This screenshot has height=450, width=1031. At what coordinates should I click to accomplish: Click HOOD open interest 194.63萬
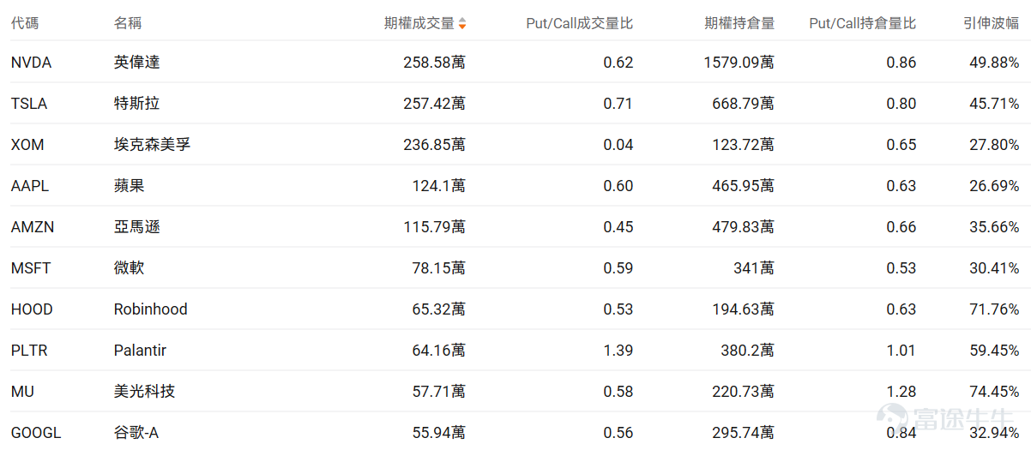click(744, 309)
